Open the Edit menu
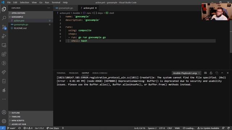The width and height of the screenshot is (232, 130). click(15, 3)
